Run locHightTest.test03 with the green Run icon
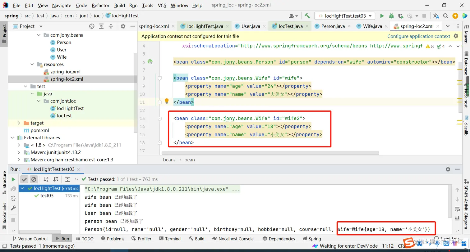This screenshot has width=470, height=252. tap(382, 16)
